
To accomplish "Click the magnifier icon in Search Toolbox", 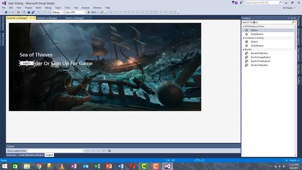I will [x=293, y=22].
